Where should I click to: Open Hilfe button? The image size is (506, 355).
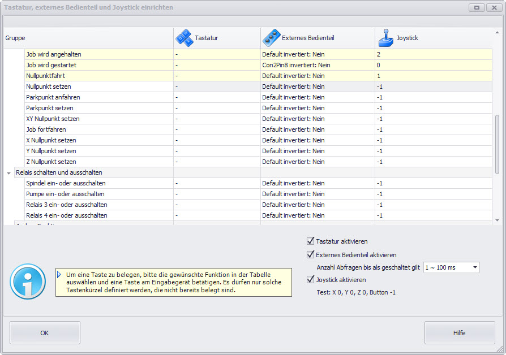tap(459, 333)
